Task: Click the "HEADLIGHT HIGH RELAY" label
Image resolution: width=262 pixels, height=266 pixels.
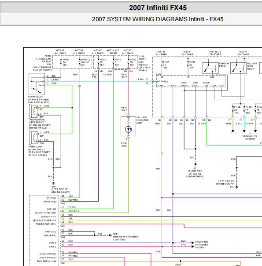Action: click(x=252, y=66)
